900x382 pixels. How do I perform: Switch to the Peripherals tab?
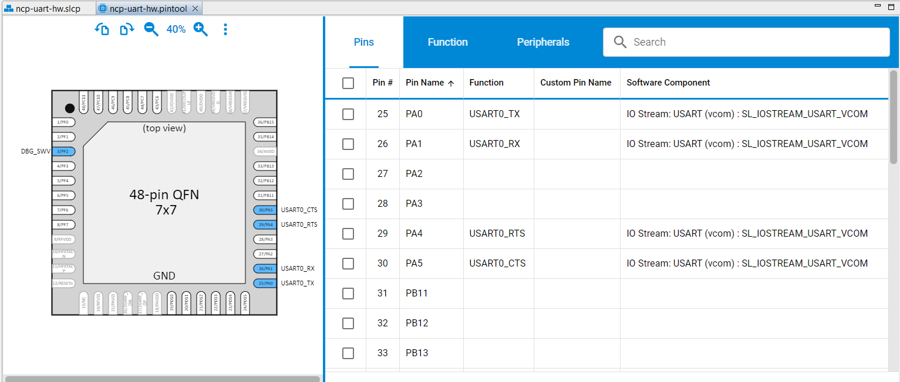tap(543, 42)
